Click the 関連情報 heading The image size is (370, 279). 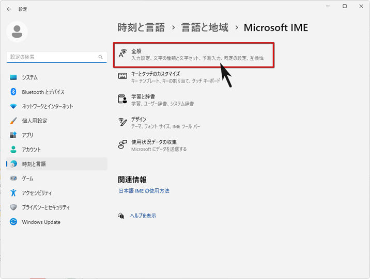[132, 179]
